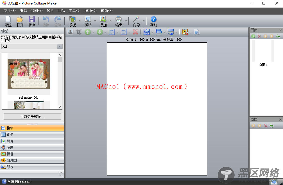Move page up in 页面 panel
Image resolution: width=283 pixels, height=185 pixels.
(x=265, y=36)
